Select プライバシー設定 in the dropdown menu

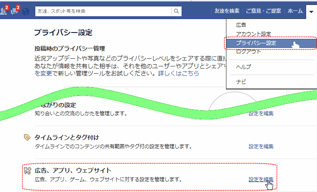coord(256,43)
